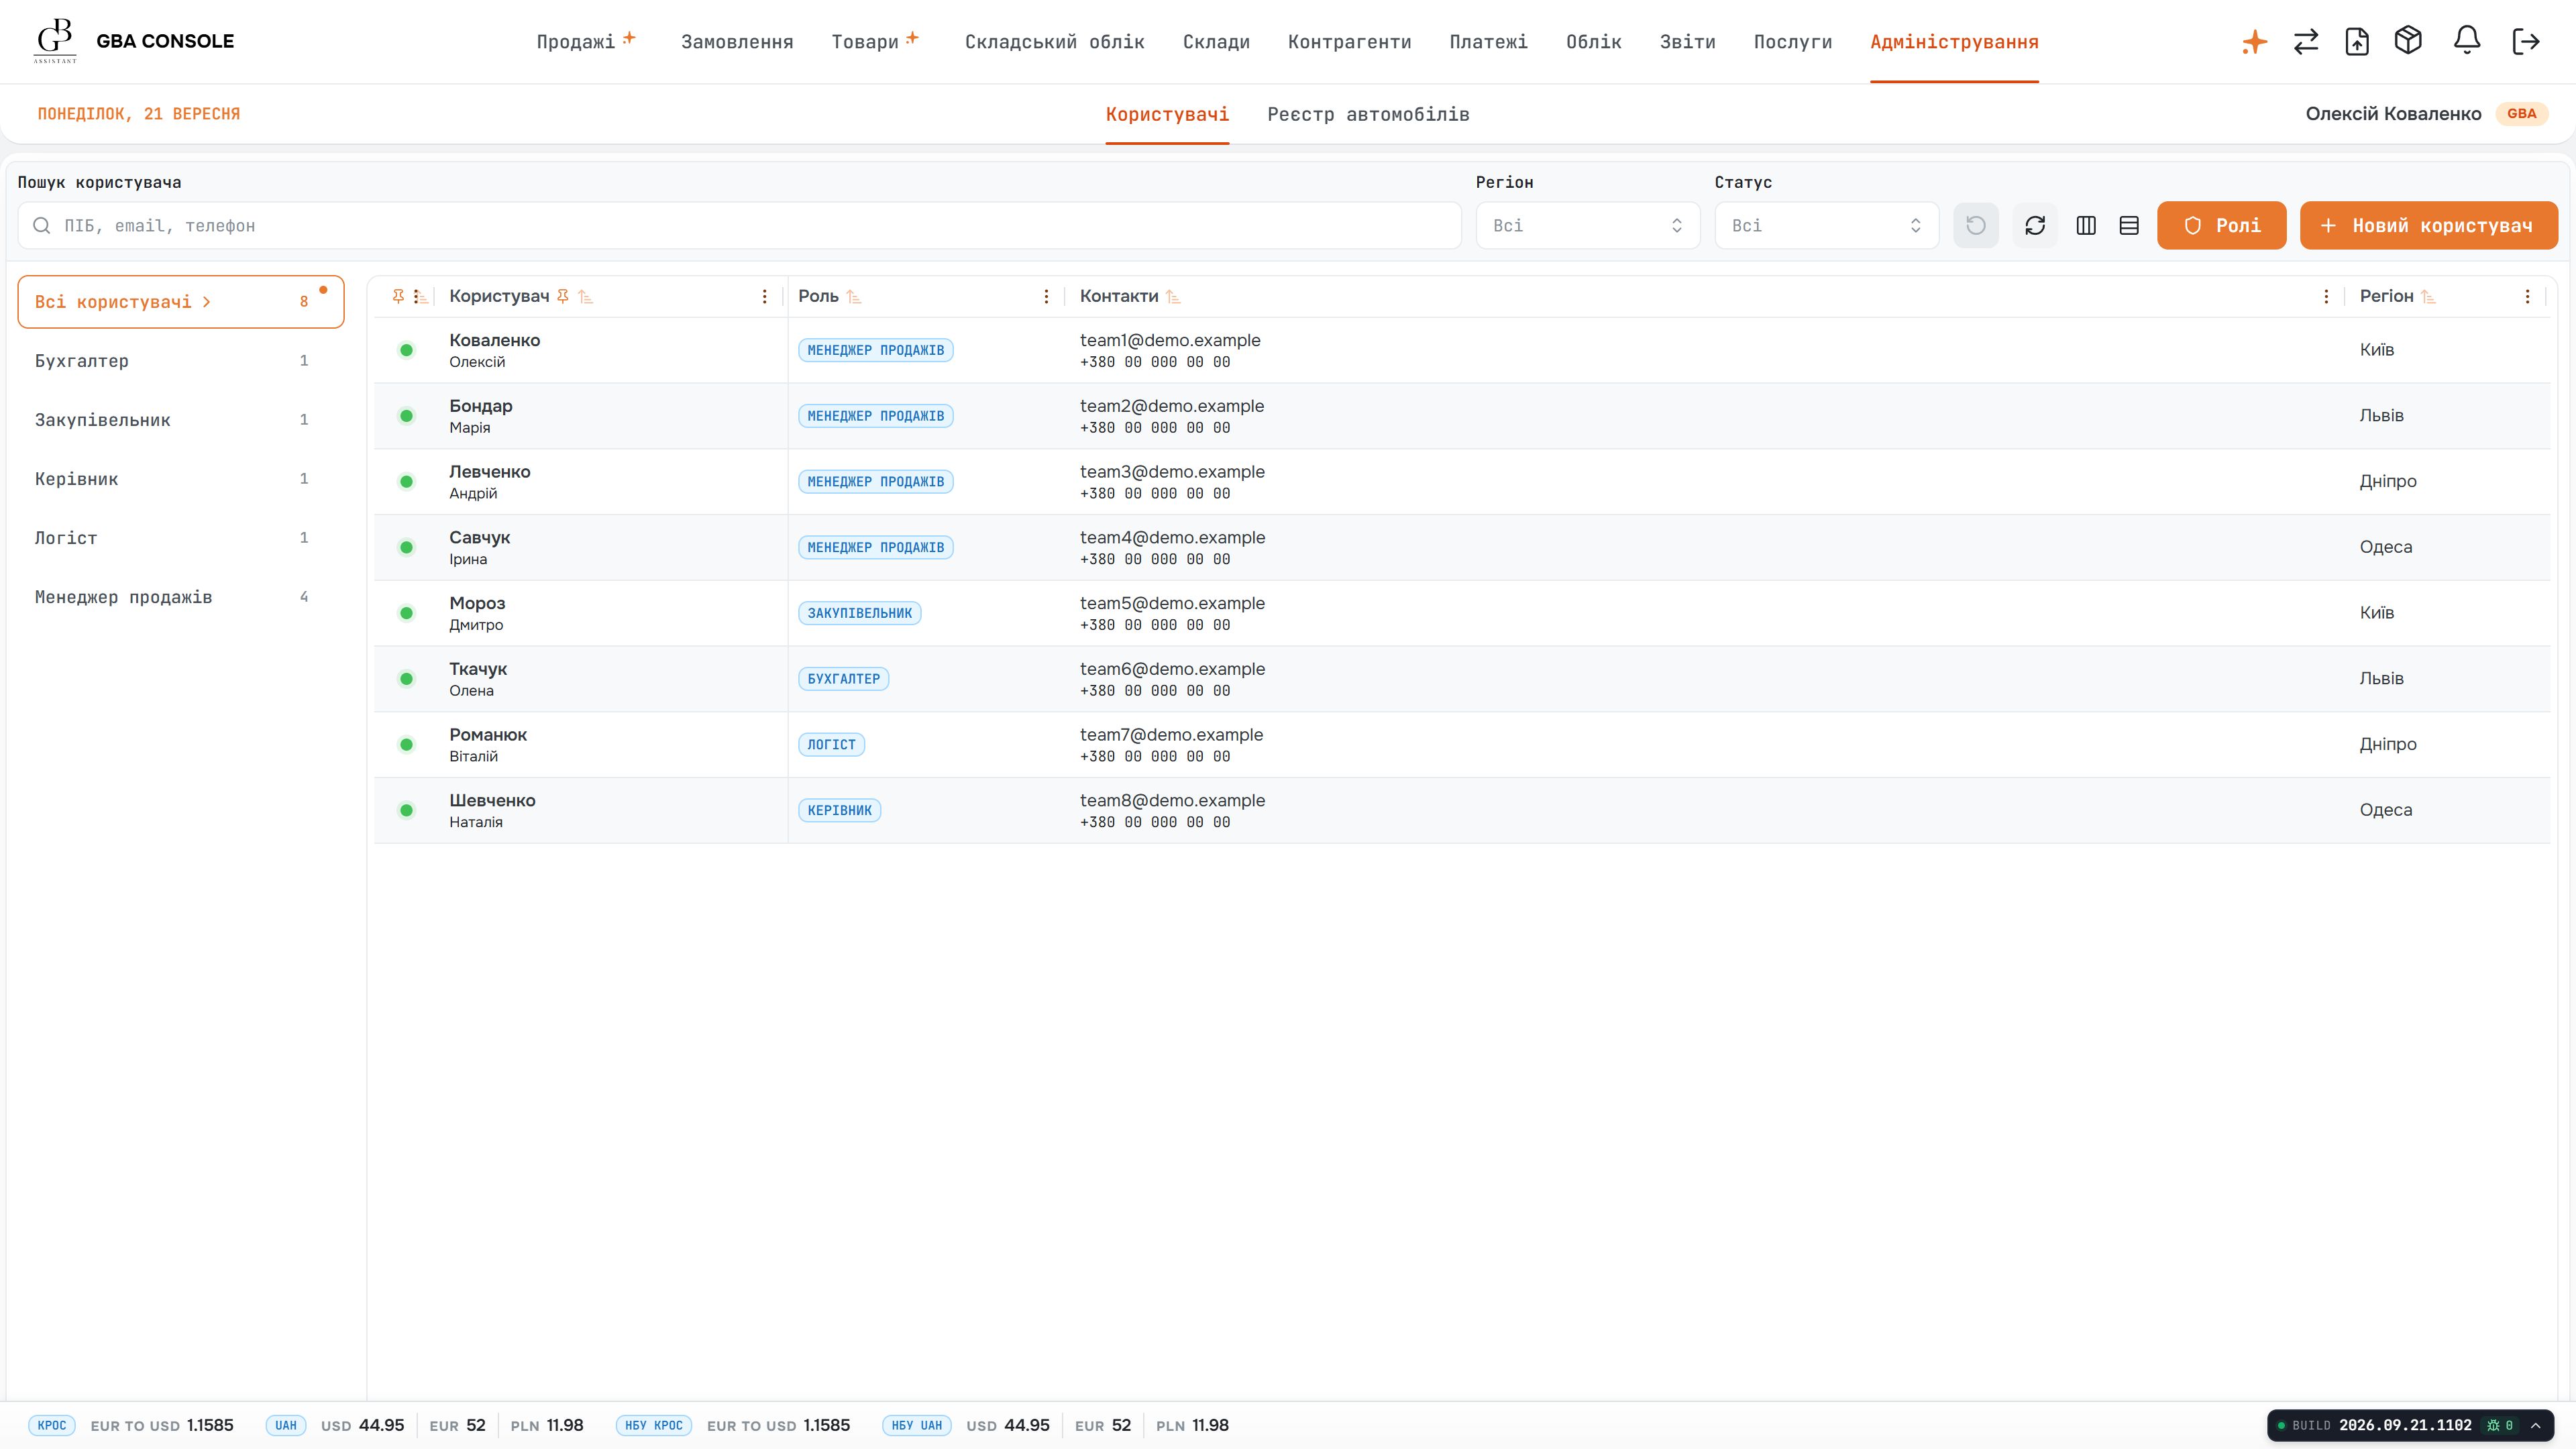Switch row density with the rows icon
This screenshot has height=1449, width=2576.
[x=2129, y=225]
